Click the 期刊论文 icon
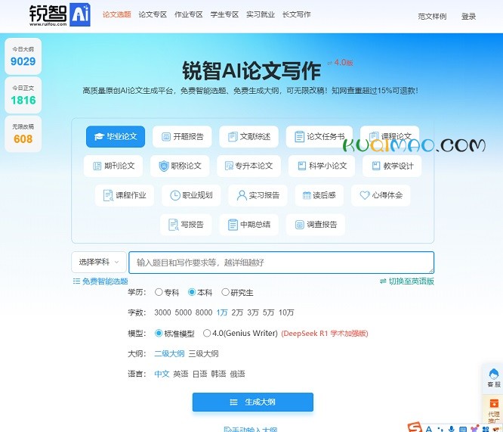 (x=97, y=166)
